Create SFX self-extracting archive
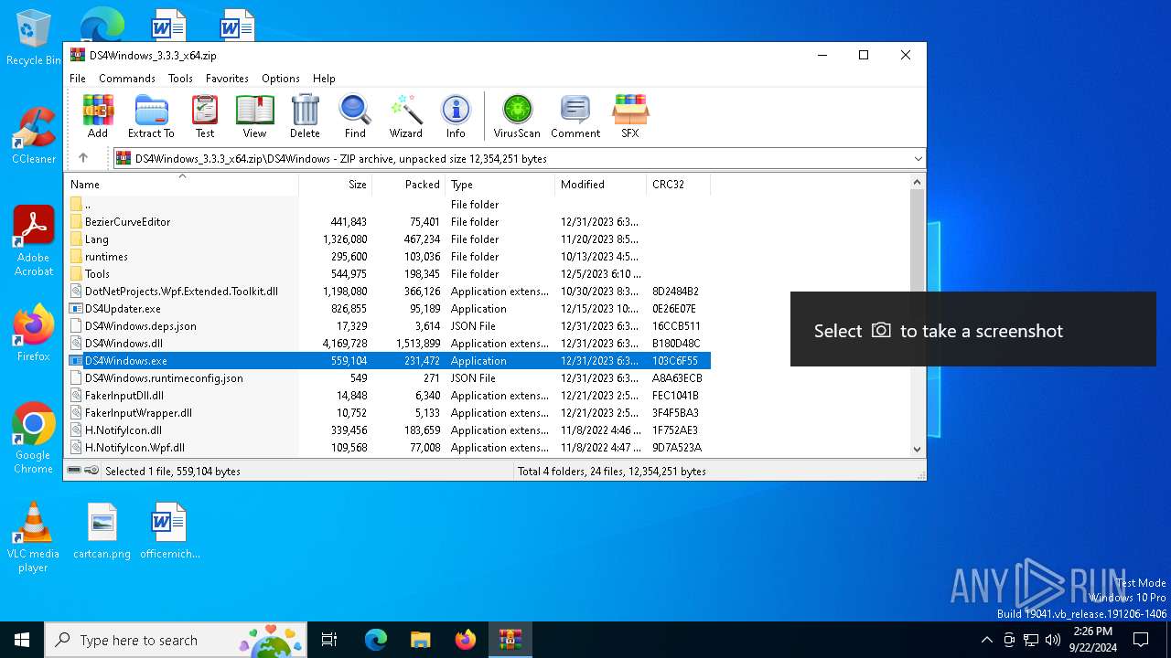The width and height of the screenshot is (1171, 658). click(630, 116)
